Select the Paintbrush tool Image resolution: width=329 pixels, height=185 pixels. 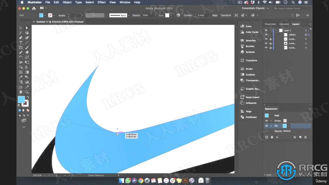[x=27, y=48]
